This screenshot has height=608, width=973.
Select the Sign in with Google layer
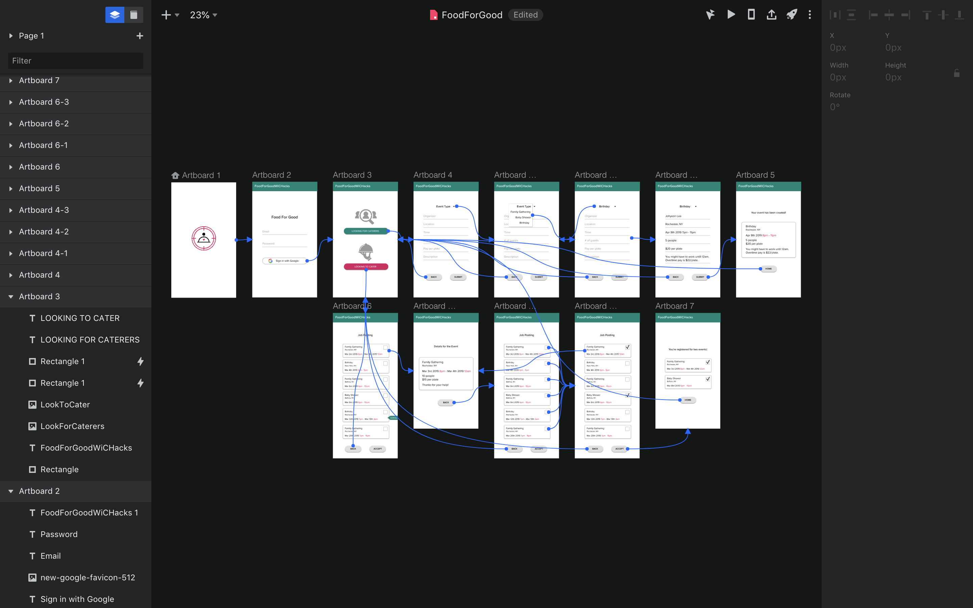click(77, 599)
